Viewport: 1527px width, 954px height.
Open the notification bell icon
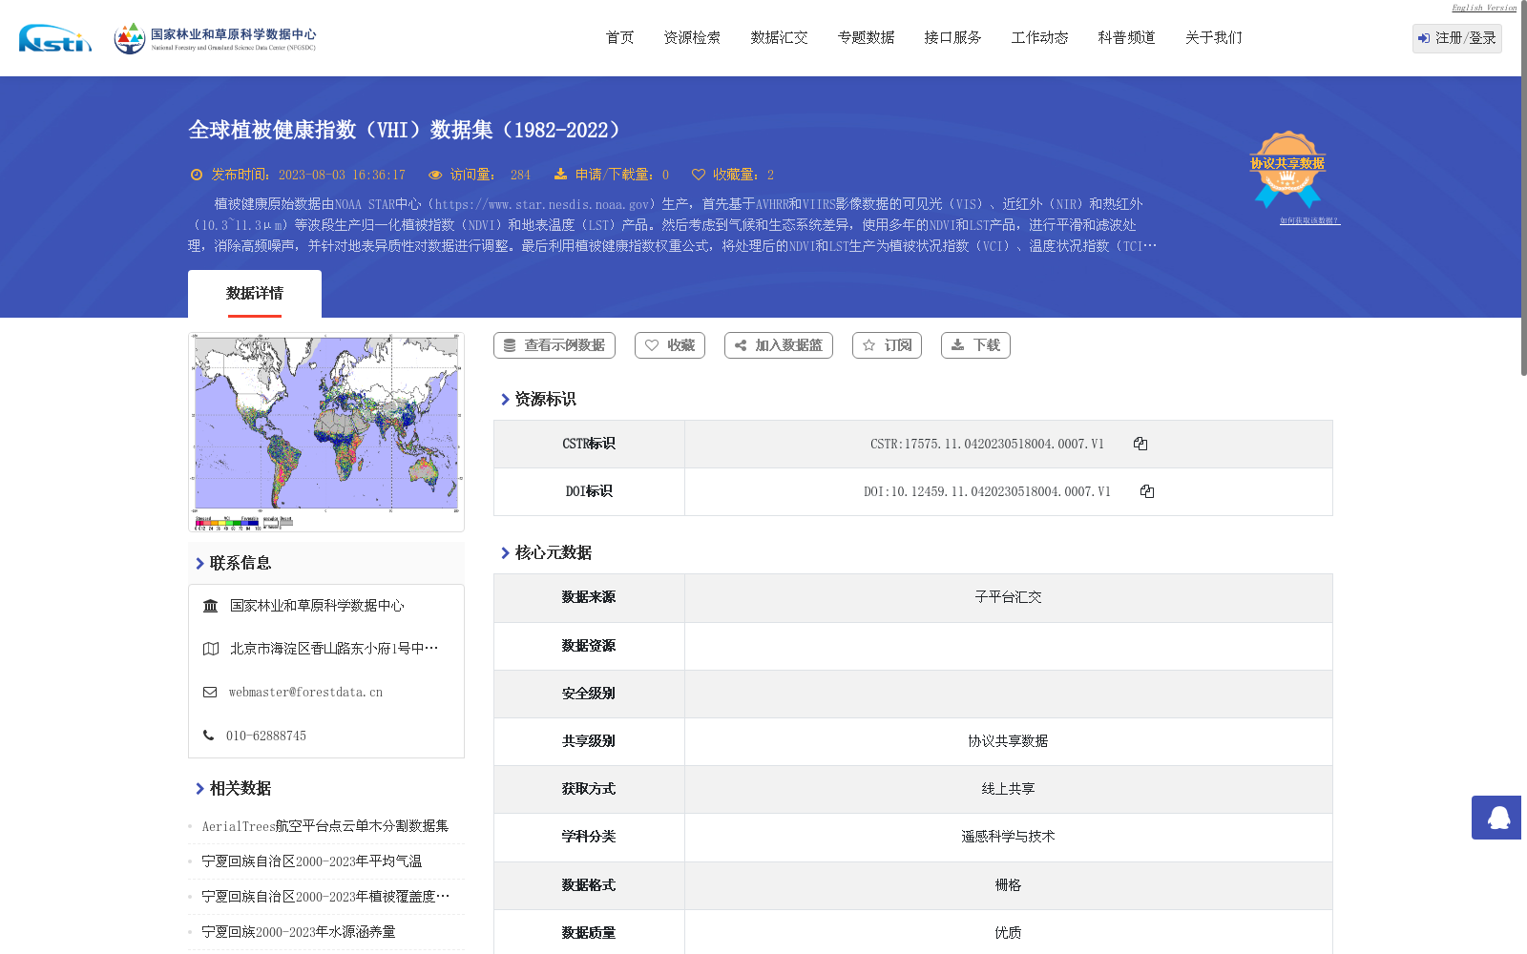click(x=1496, y=819)
